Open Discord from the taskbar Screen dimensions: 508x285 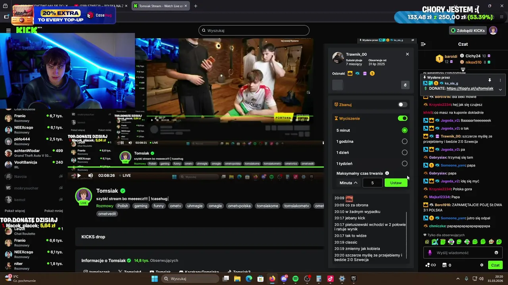[284, 279]
